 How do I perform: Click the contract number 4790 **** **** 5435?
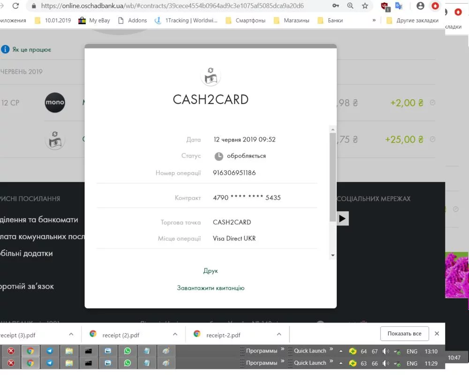tap(247, 198)
